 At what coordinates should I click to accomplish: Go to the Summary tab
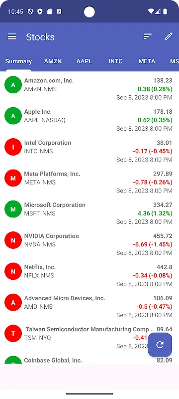18,61
